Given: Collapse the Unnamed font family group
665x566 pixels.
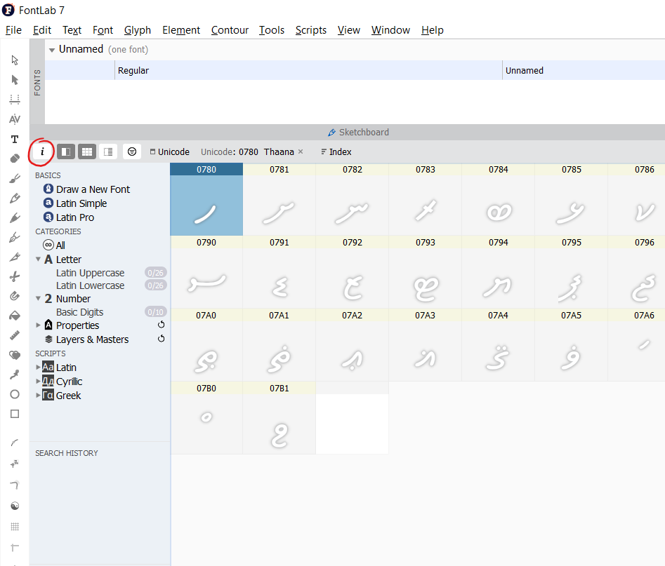Looking at the screenshot, I should (x=52, y=50).
